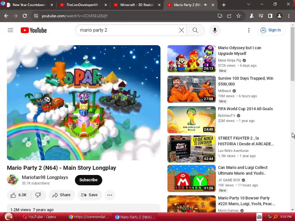Click the magnifier search button
This screenshot has height=221, width=295.
pyautogui.click(x=195, y=30)
